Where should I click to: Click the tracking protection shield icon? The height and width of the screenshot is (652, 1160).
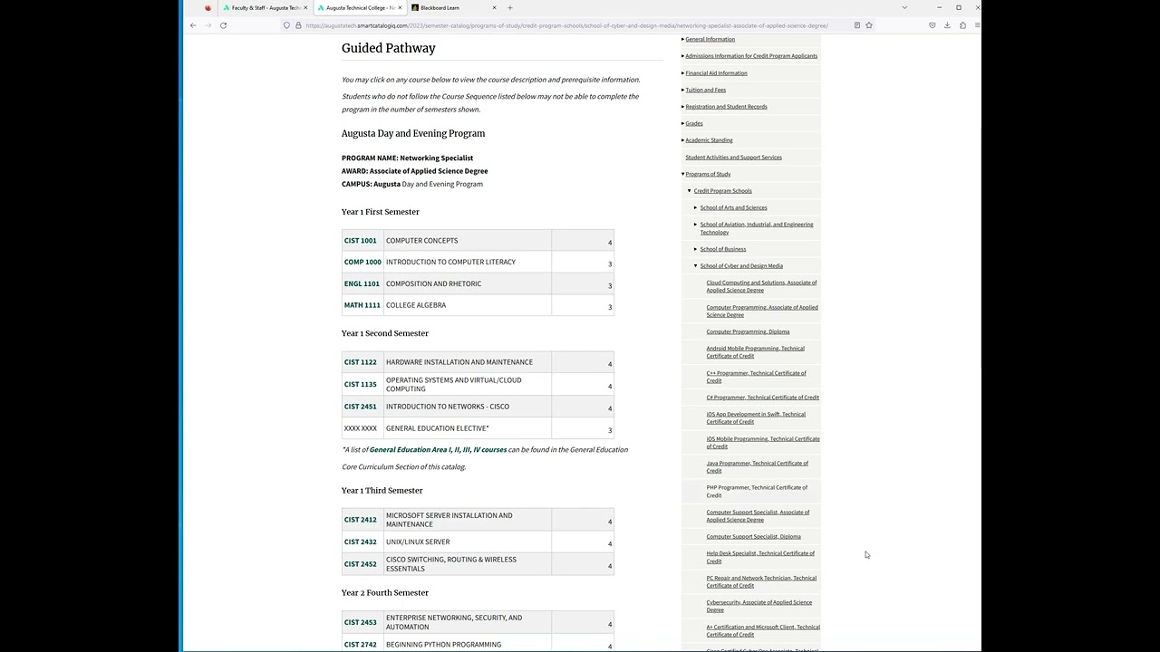286,25
